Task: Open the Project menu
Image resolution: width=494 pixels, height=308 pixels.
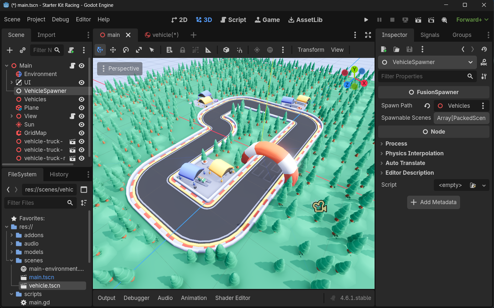Action: click(x=36, y=19)
